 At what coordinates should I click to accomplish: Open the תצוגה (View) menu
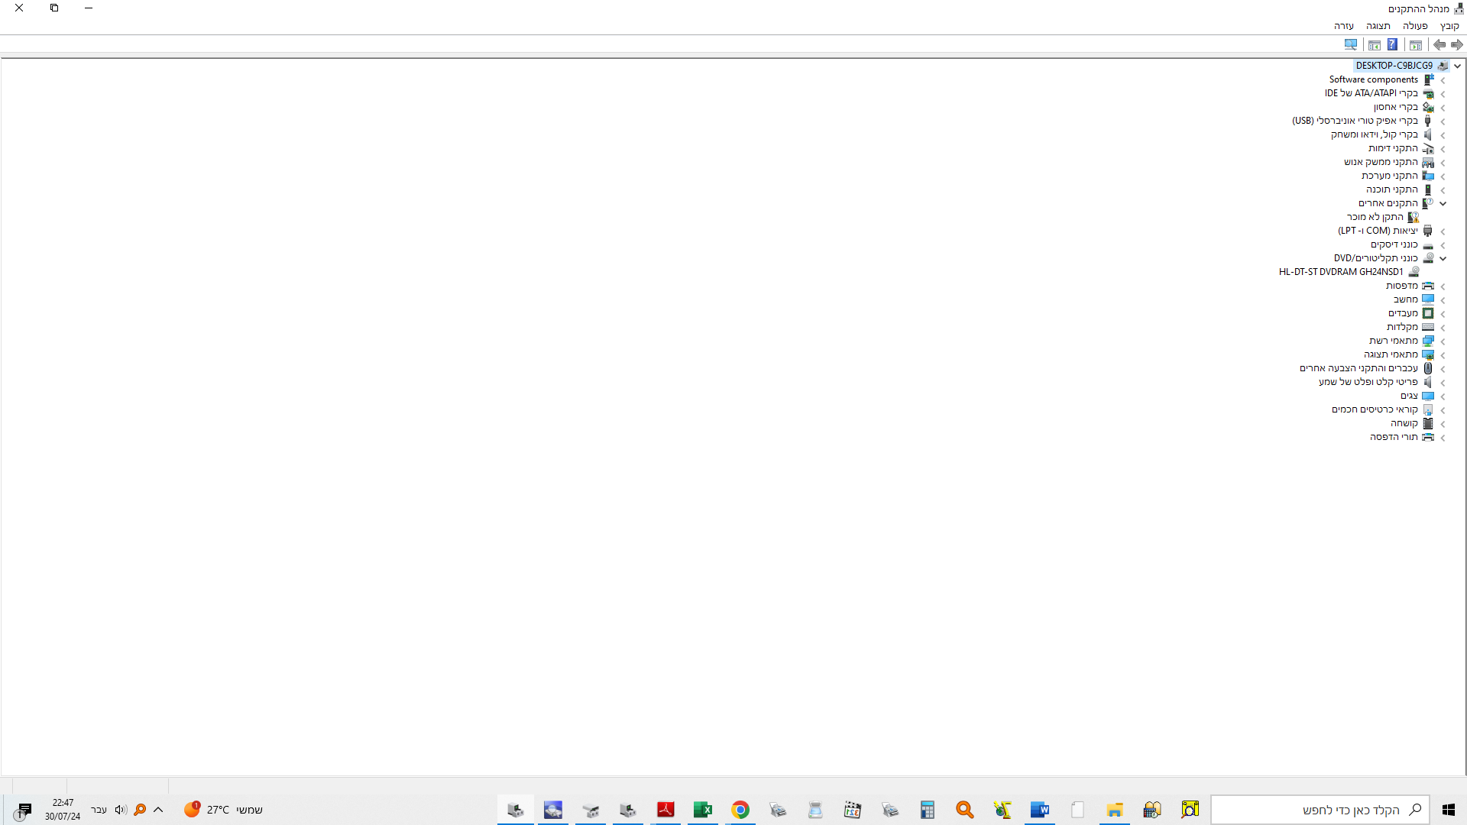(x=1378, y=26)
